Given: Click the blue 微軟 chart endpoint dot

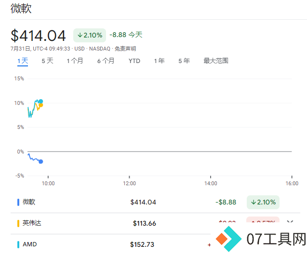Looking at the screenshot, I should pos(40,162).
